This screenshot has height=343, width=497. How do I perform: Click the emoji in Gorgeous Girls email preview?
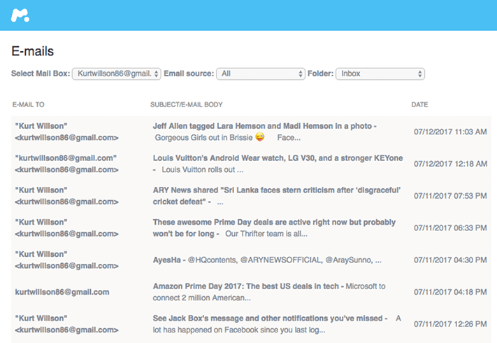(x=260, y=136)
